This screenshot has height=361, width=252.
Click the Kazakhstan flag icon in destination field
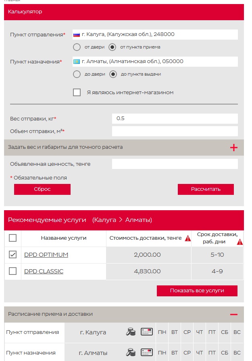[76, 62]
